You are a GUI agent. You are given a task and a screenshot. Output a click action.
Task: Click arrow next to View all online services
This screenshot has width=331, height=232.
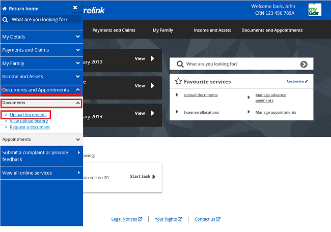click(79, 173)
